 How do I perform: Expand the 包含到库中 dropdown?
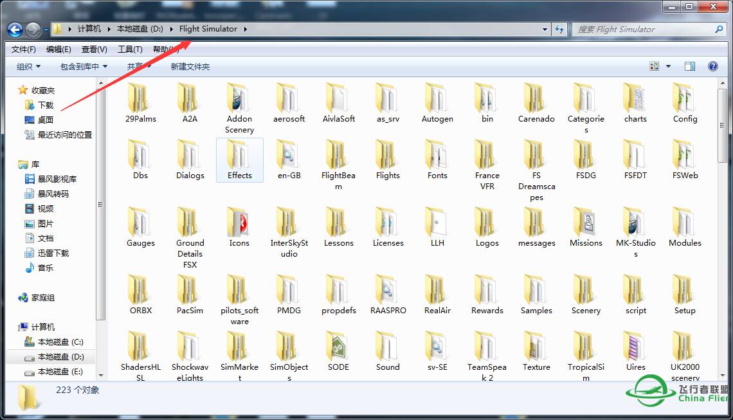[x=84, y=66]
